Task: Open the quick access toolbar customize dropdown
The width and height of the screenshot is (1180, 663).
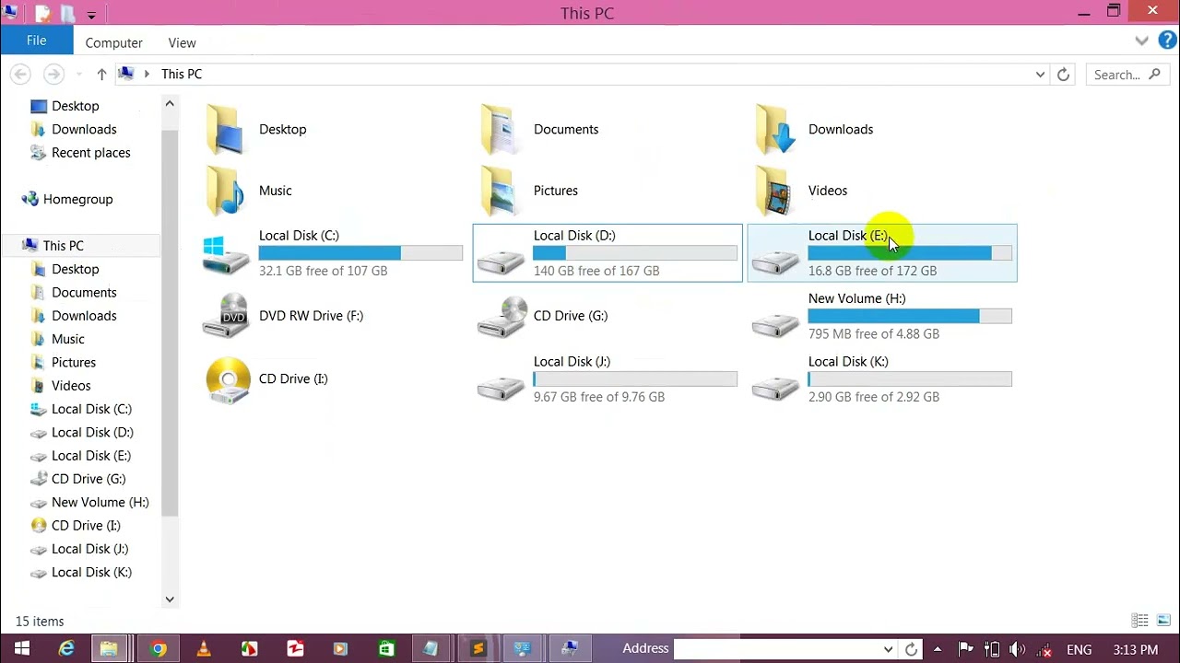Action: pos(91,15)
